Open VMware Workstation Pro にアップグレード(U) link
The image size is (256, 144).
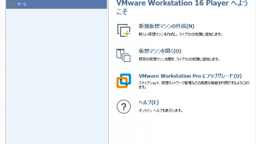click(x=190, y=76)
